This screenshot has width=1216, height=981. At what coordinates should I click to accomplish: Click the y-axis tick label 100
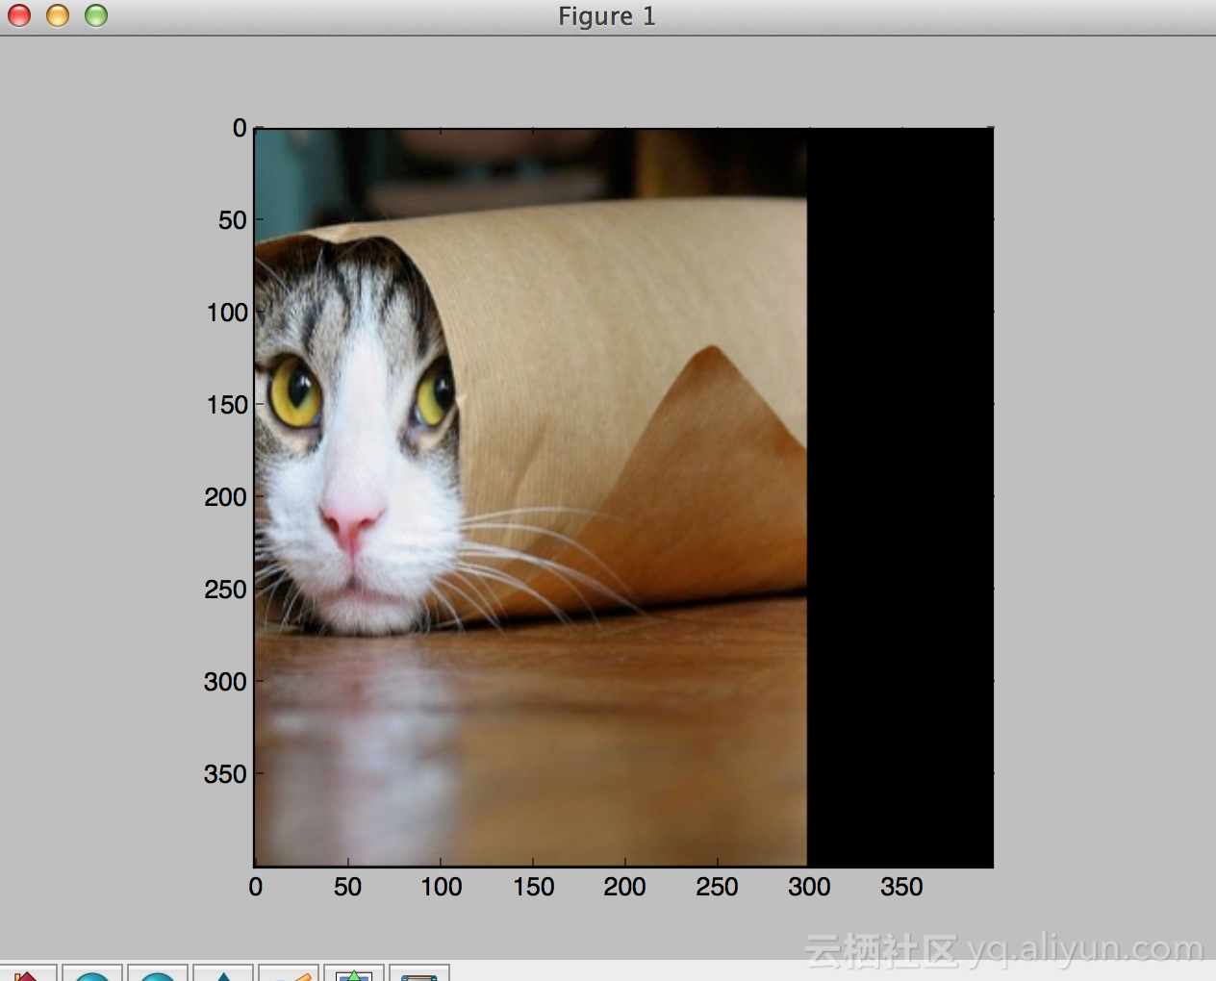(x=227, y=313)
